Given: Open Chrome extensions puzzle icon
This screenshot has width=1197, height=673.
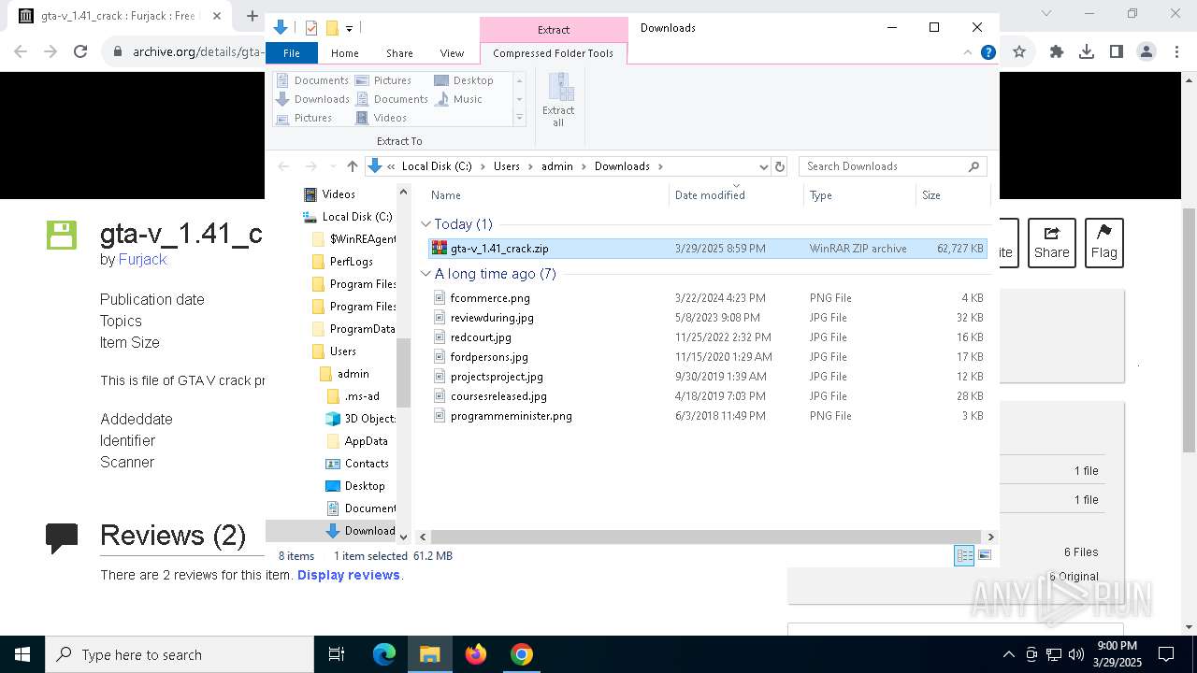Looking at the screenshot, I should pyautogui.click(x=1057, y=52).
